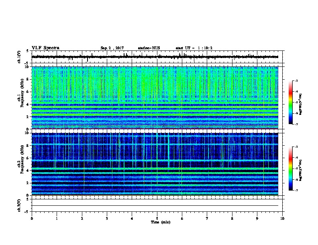Click the "ch.3(V)" y-axis label

tap(19, 206)
